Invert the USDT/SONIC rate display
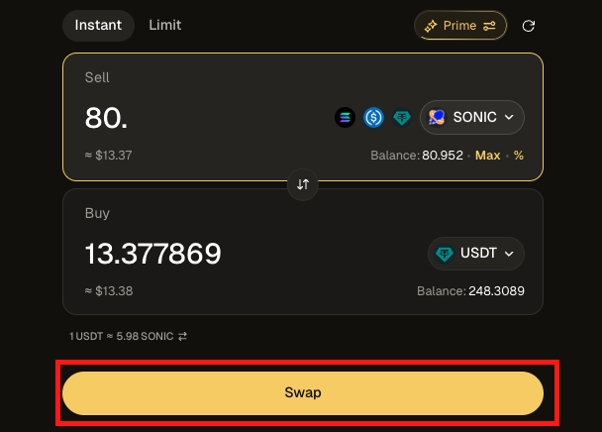602x432 pixels. pos(183,336)
